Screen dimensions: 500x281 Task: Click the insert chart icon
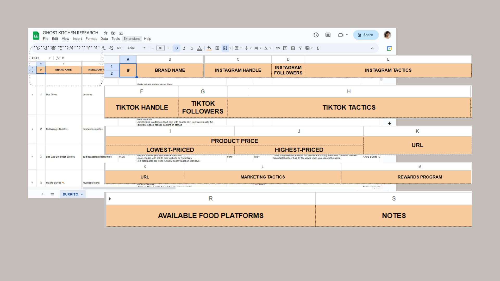pos(293,48)
